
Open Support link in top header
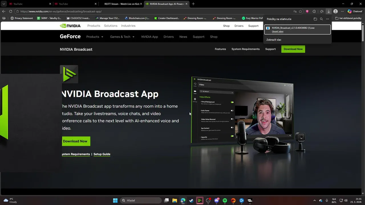tap(253, 26)
